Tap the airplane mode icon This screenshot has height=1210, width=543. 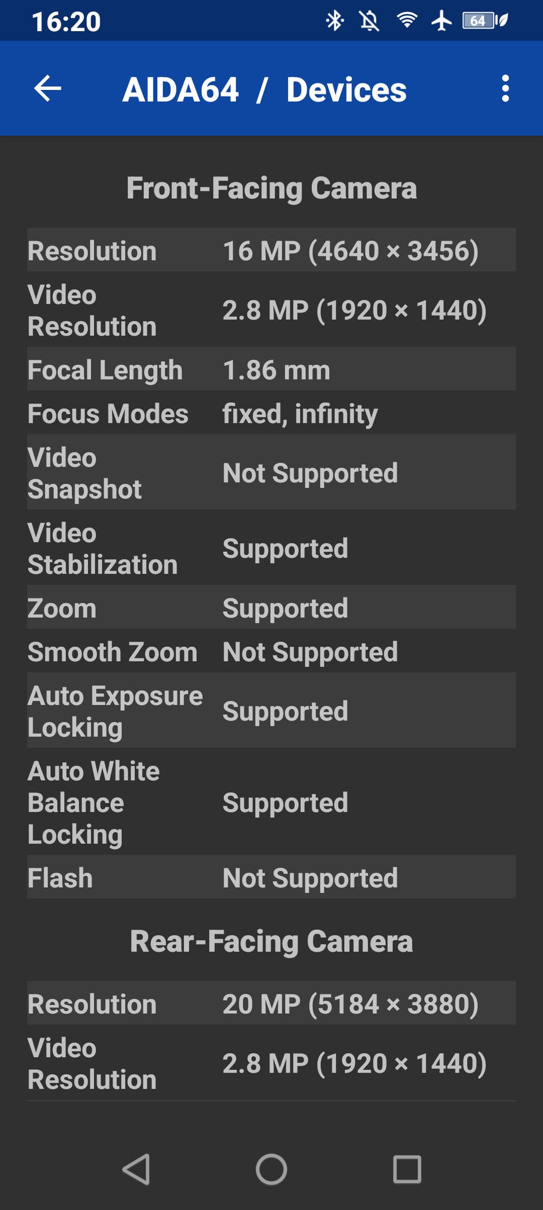click(x=442, y=21)
